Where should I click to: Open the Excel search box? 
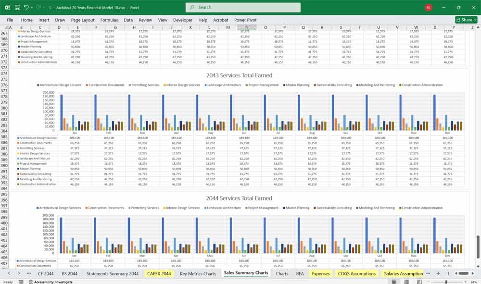[243, 7]
